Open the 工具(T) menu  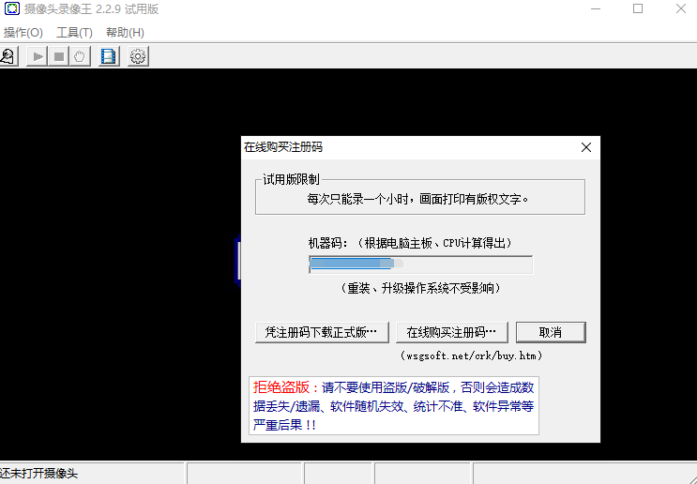click(74, 33)
